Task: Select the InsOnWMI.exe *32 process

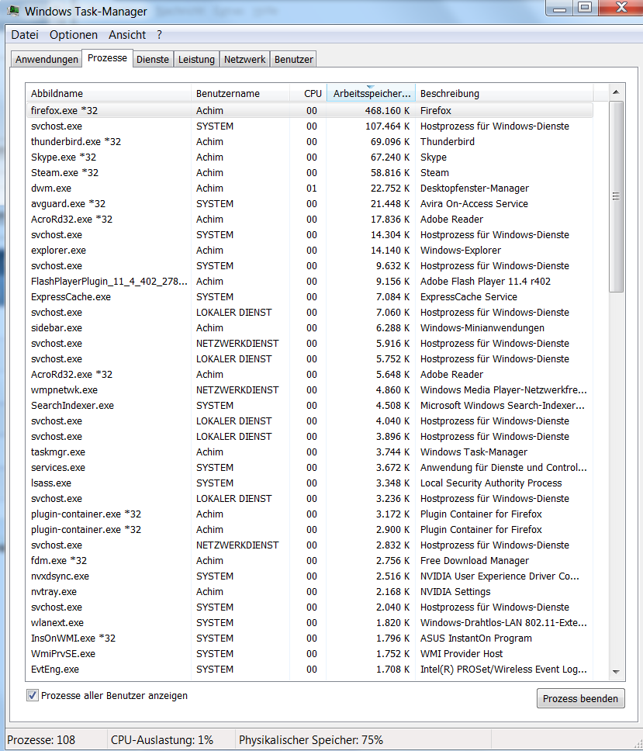Action: (x=309, y=638)
